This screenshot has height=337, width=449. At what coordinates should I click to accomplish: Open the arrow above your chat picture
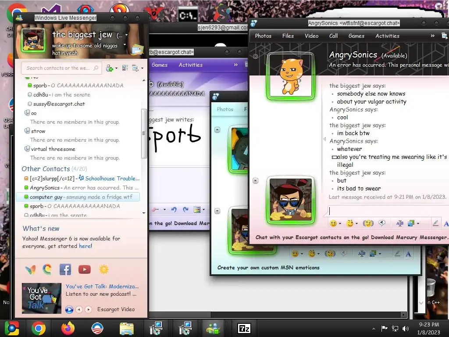256,180
